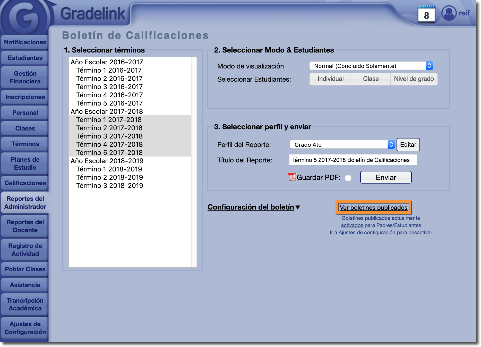Open Asistencia from the sidebar

(x=25, y=285)
